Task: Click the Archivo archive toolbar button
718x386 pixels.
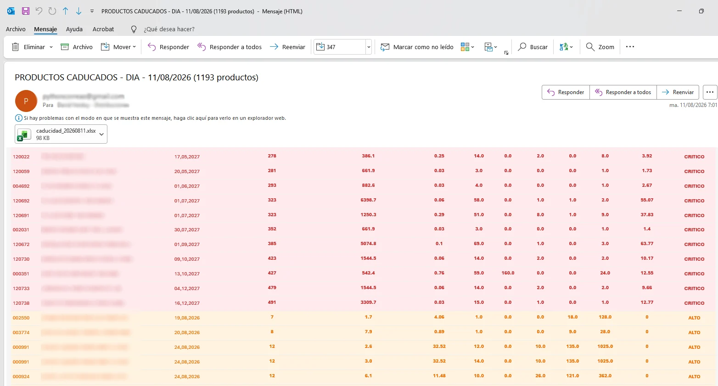Action: tap(77, 47)
